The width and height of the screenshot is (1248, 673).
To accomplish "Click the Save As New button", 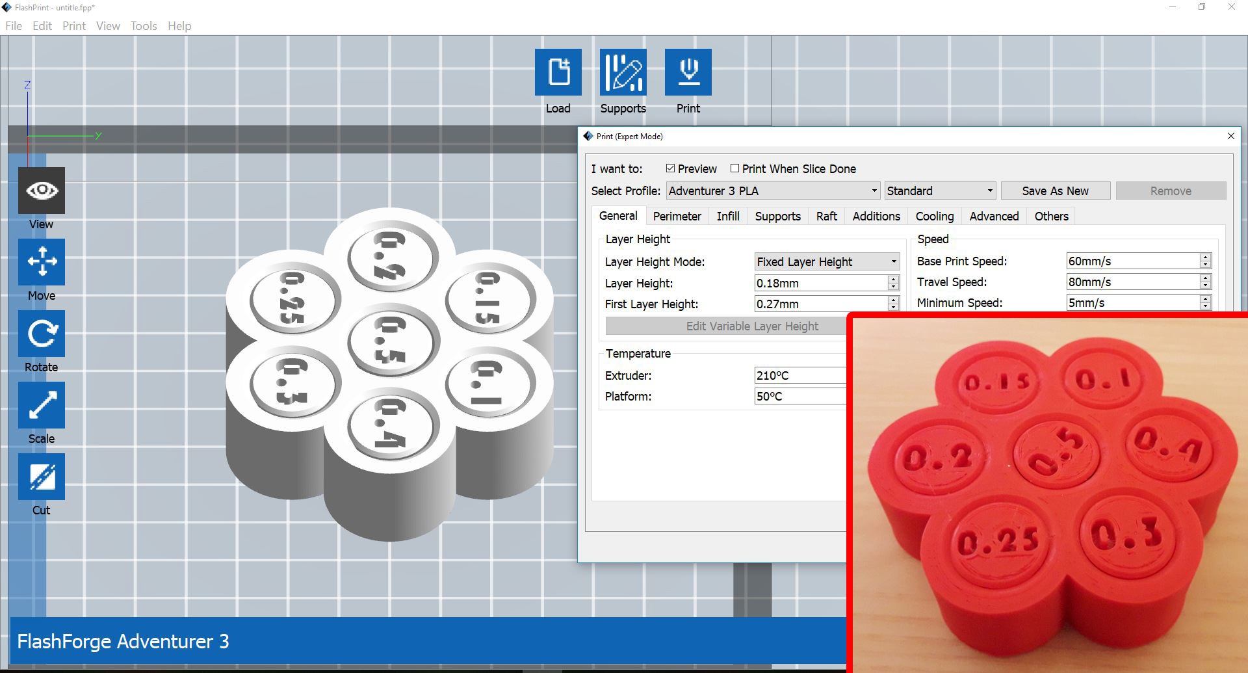I will coord(1055,190).
